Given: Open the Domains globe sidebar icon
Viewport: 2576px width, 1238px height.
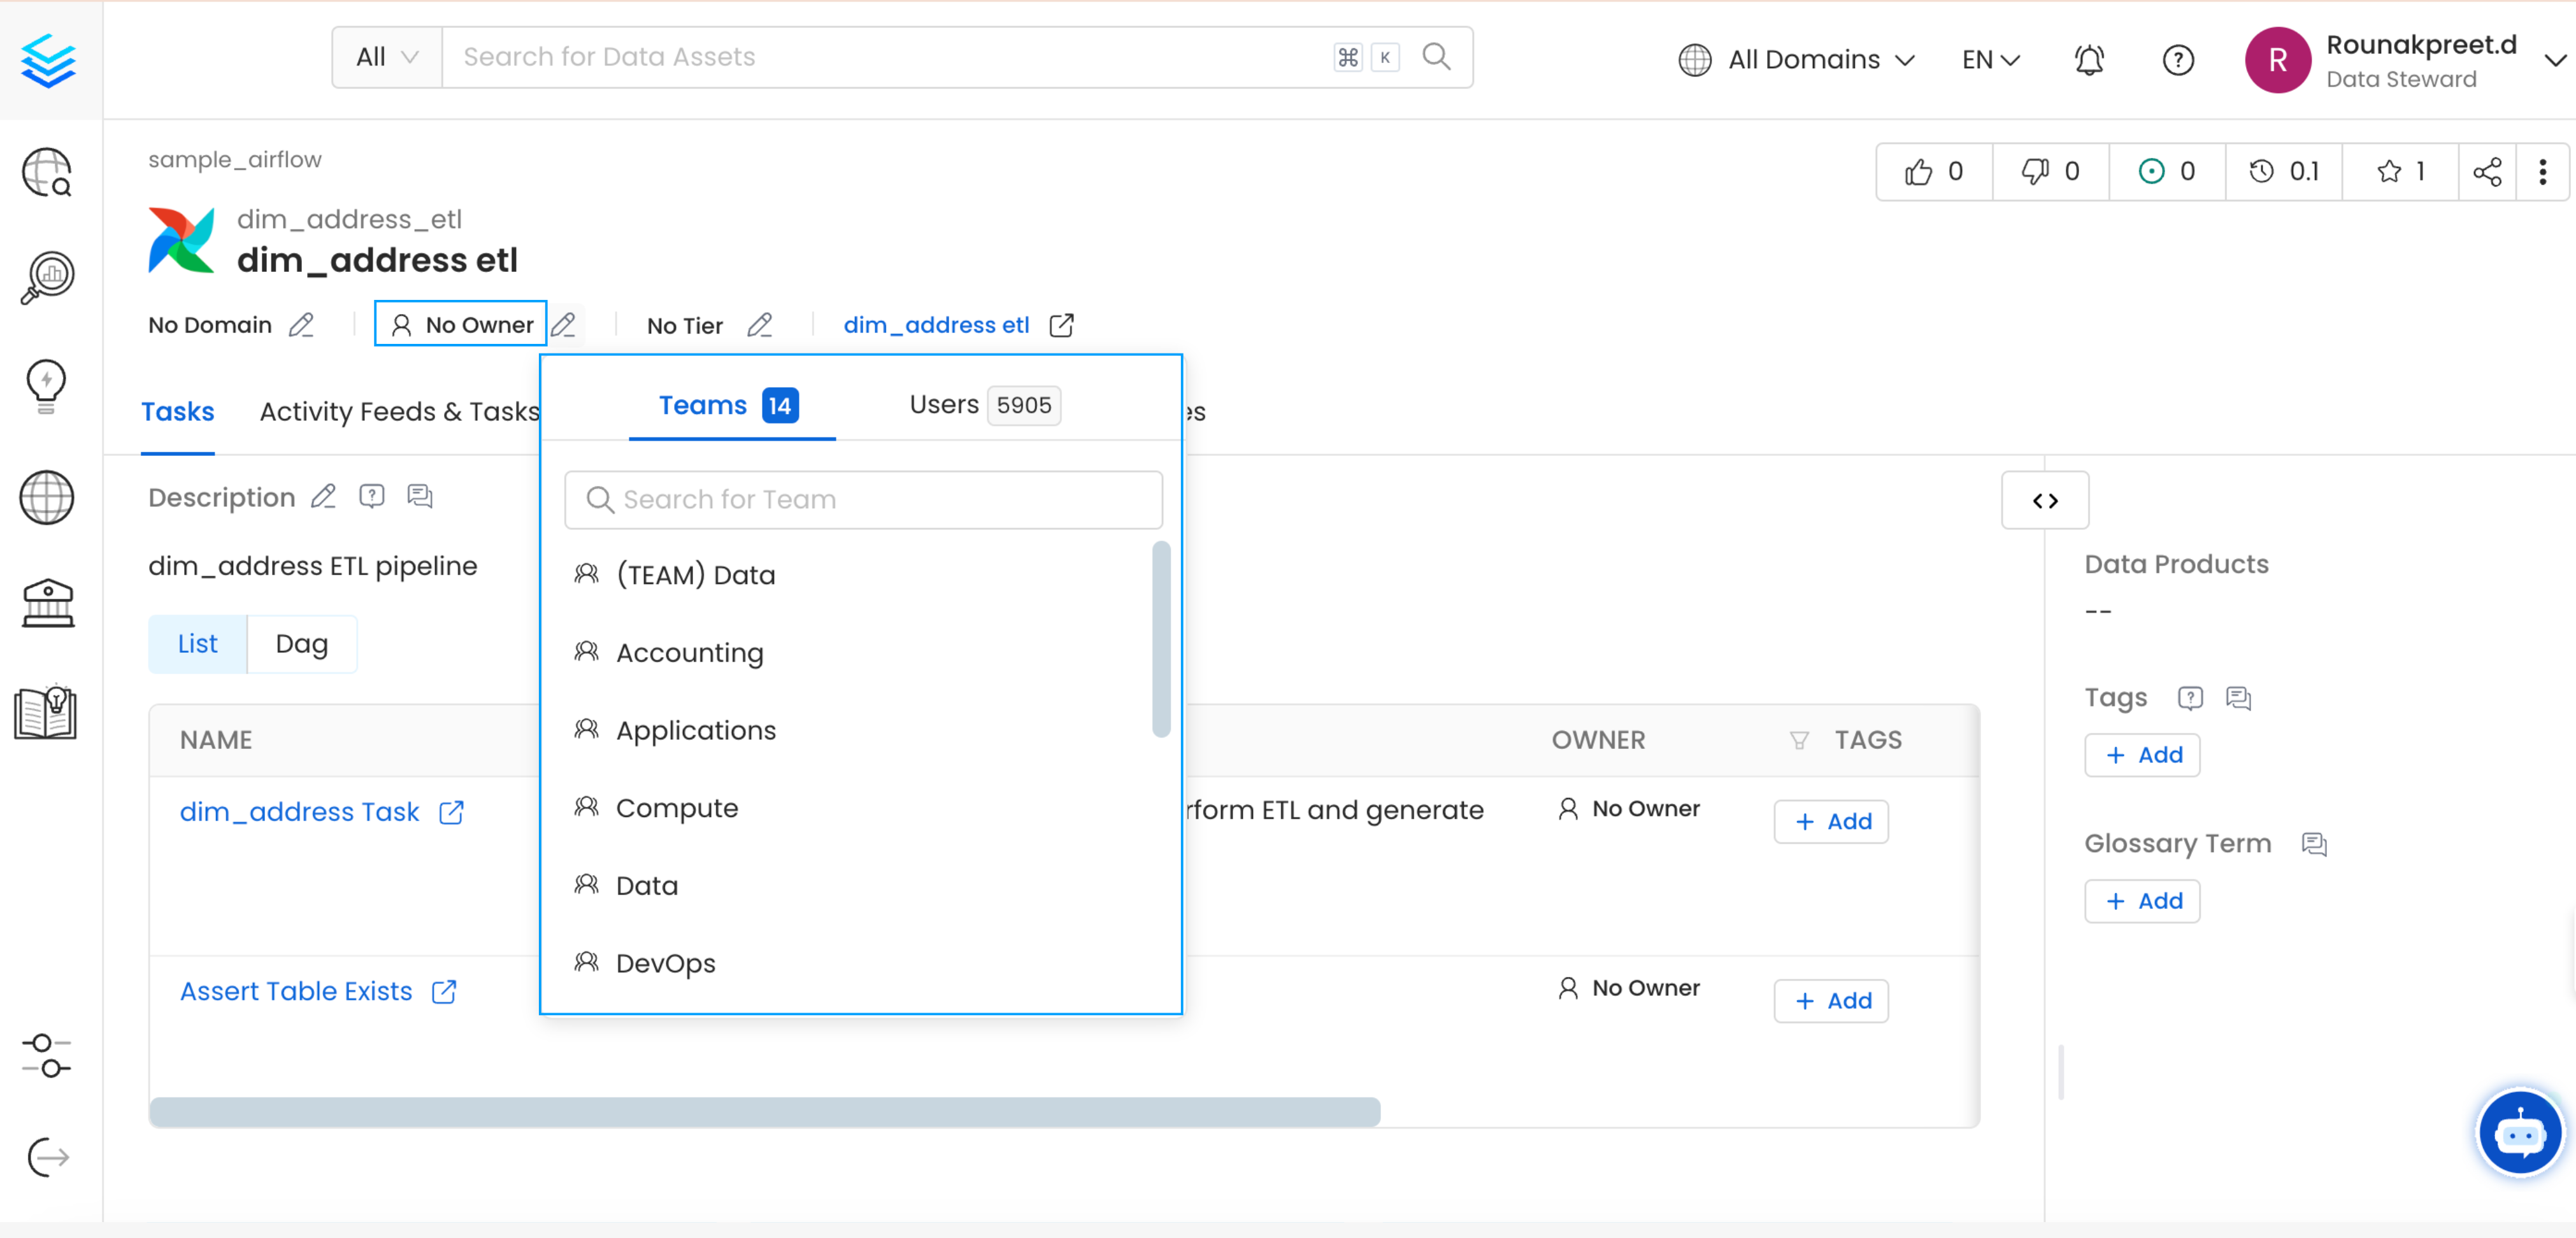Looking at the screenshot, I should pyautogui.click(x=46, y=497).
